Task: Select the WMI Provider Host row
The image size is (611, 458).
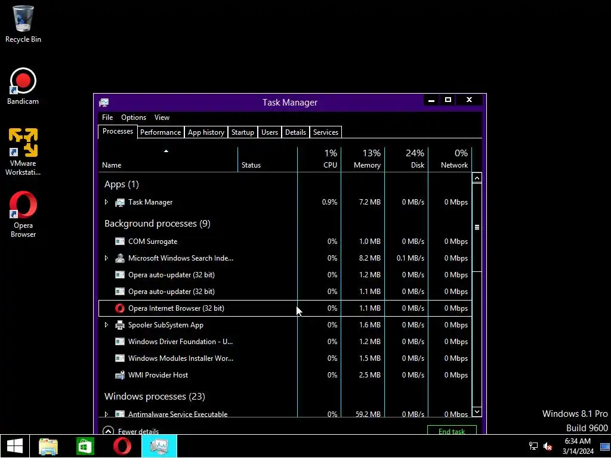Action: click(285, 375)
